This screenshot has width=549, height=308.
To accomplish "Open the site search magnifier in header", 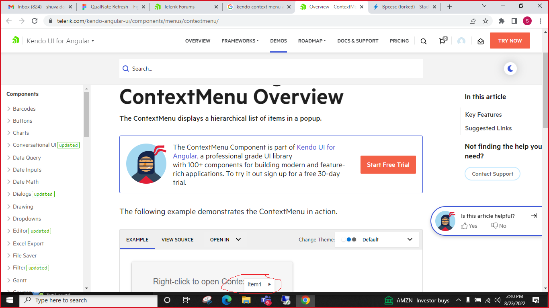I will (424, 41).
